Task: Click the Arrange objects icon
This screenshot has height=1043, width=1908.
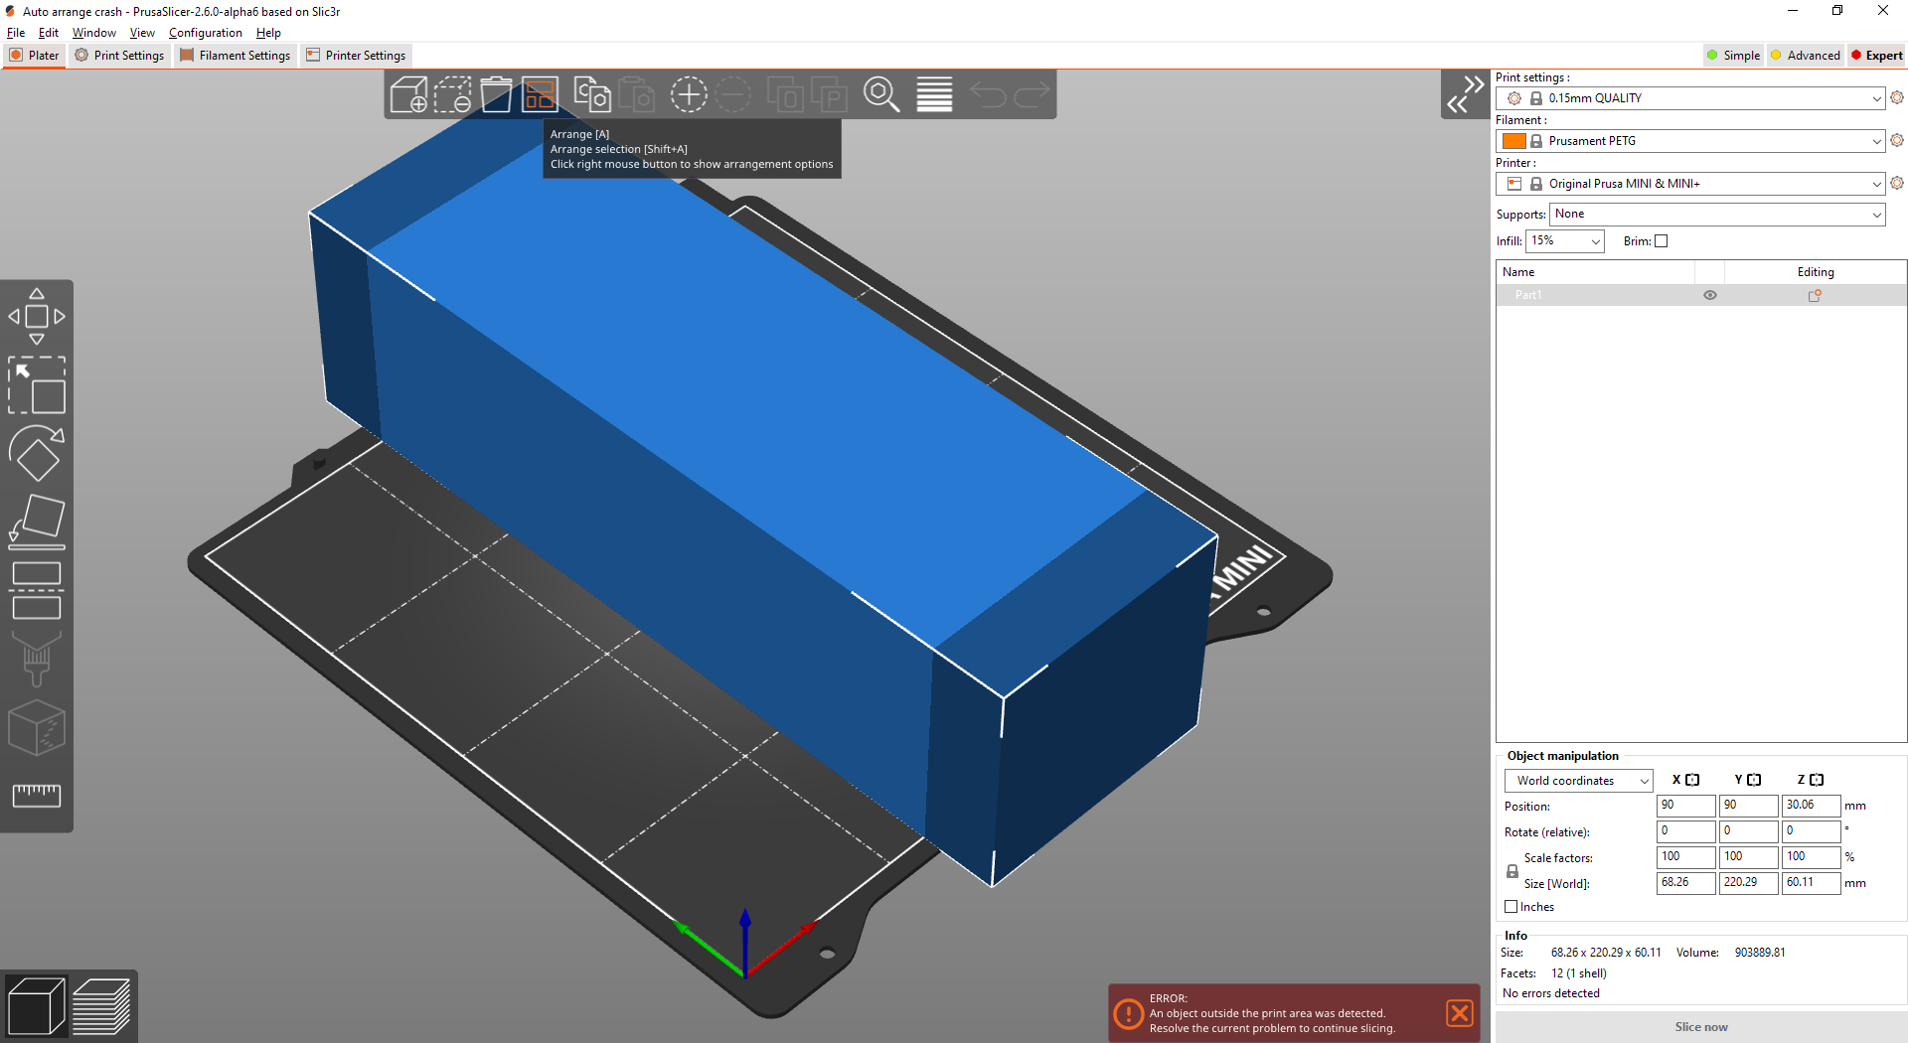Action: coord(541,94)
